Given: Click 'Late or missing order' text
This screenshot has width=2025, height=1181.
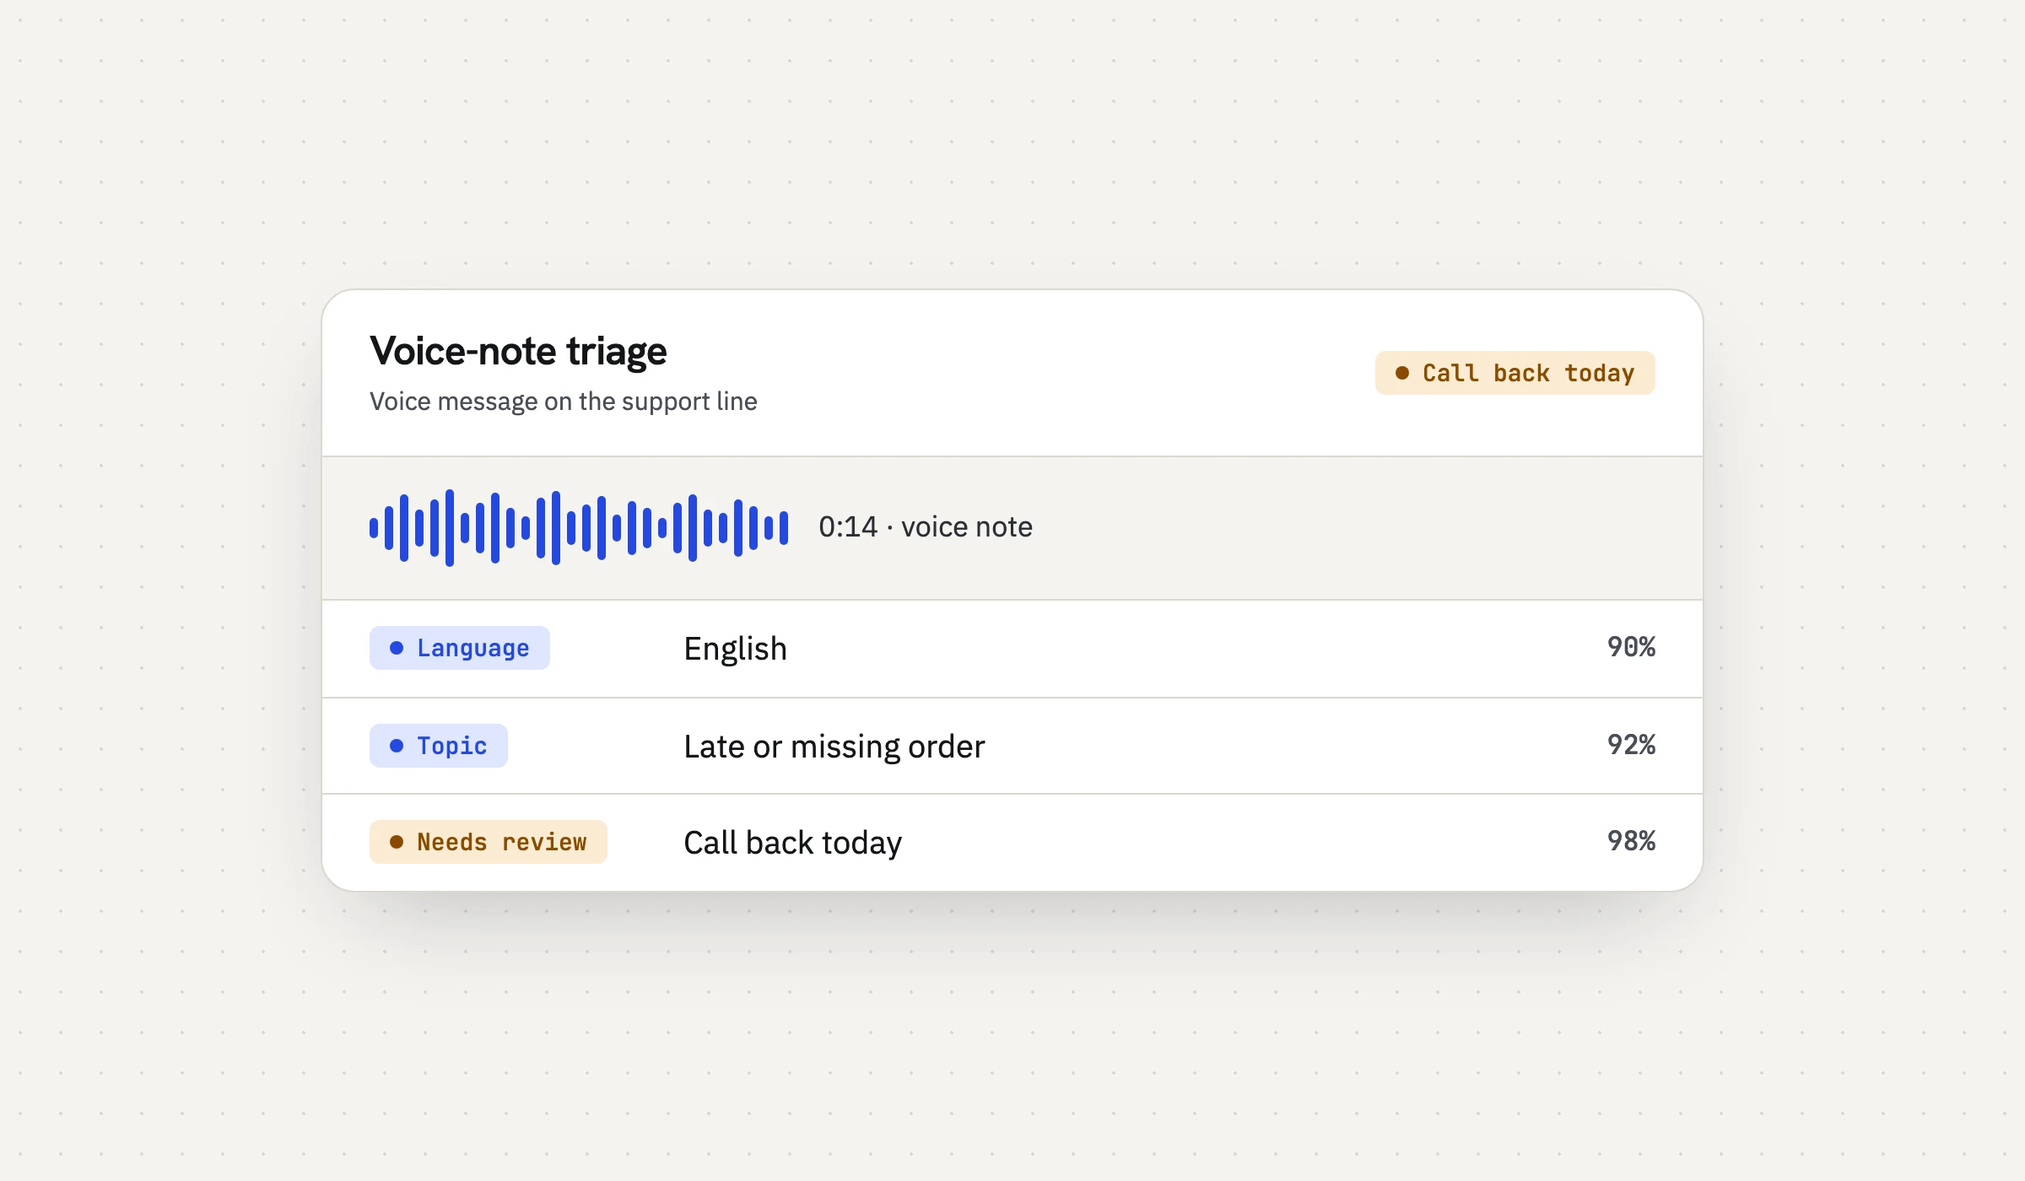Looking at the screenshot, I should click(834, 747).
